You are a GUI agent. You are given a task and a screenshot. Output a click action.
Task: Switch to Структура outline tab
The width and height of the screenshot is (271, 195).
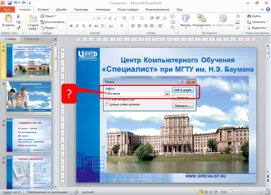(32, 39)
